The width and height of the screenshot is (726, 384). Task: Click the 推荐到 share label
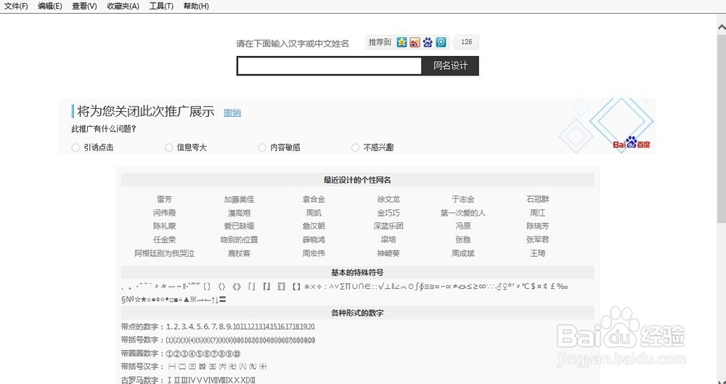click(x=380, y=42)
